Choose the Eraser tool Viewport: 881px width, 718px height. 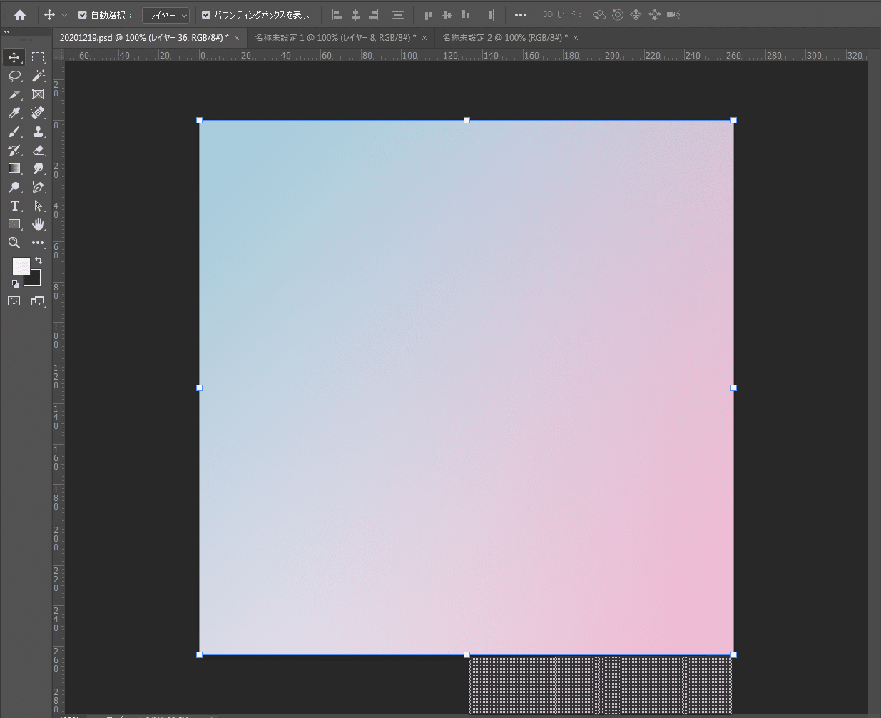click(x=38, y=150)
